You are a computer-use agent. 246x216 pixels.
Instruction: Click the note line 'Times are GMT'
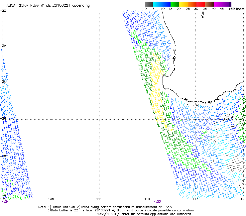[x=64, y=207]
